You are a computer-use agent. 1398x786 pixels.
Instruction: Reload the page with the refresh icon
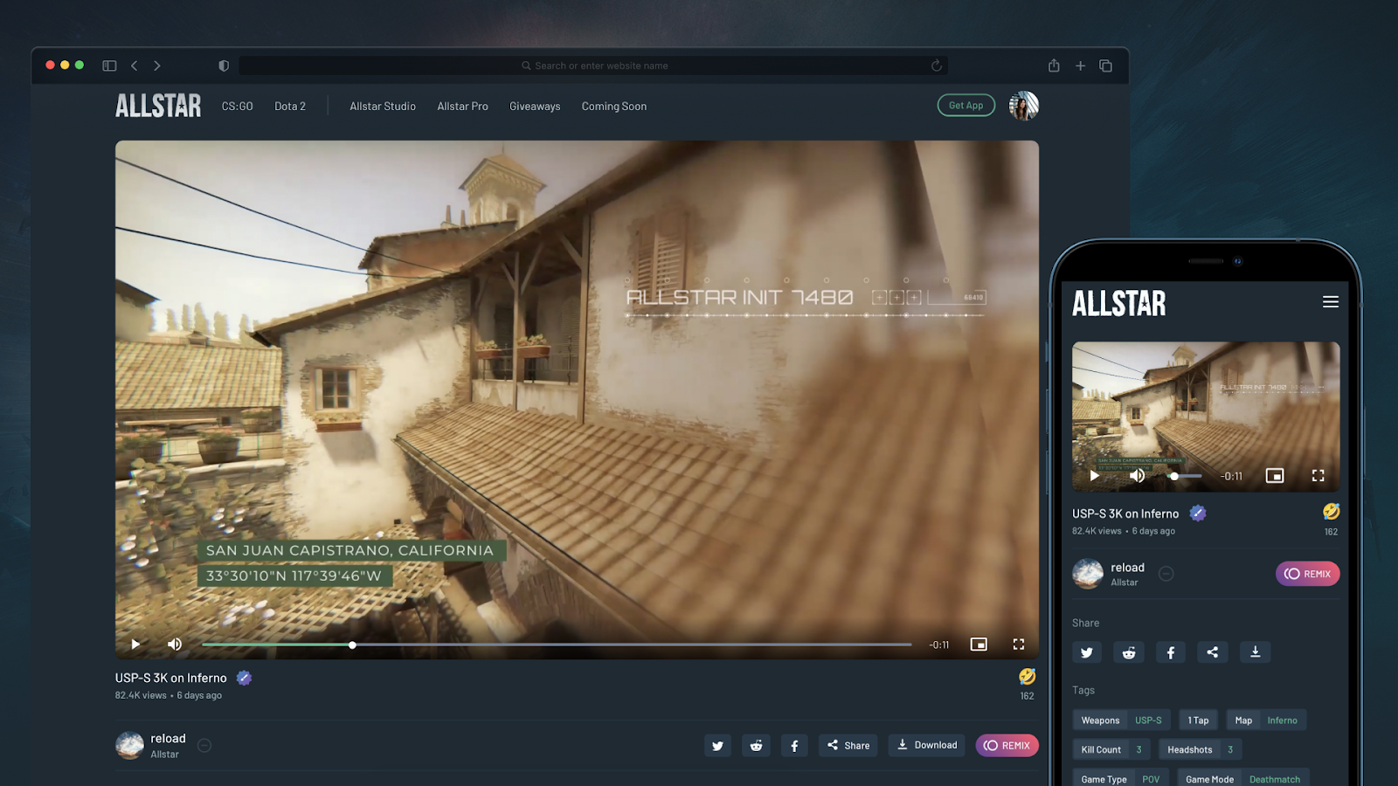coord(936,65)
